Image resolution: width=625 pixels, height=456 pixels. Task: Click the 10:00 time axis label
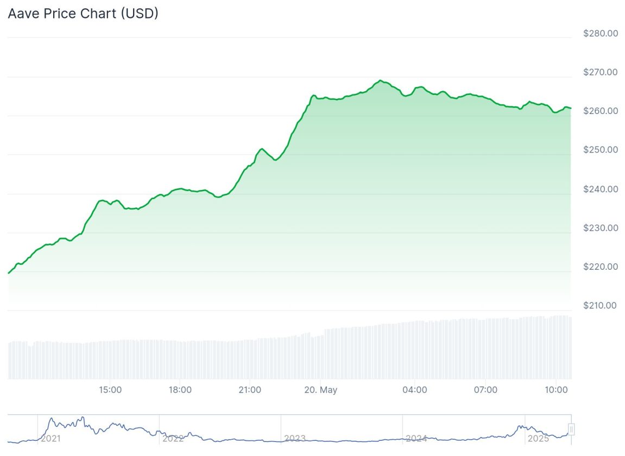pyautogui.click(x=556, y=390)
